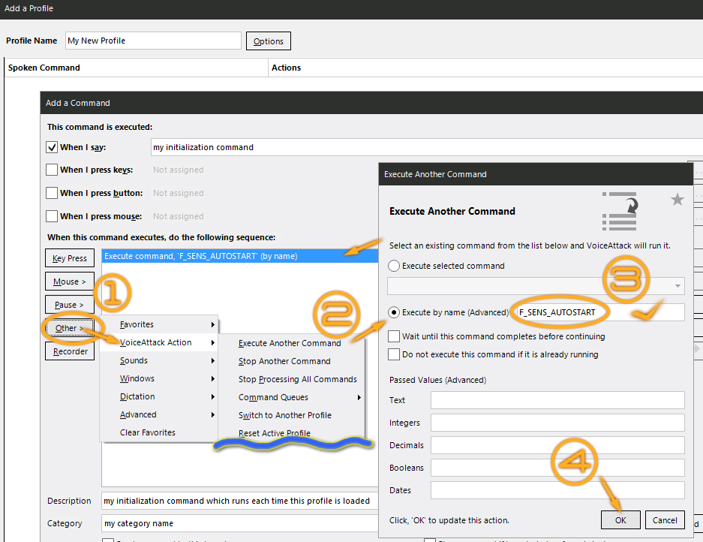703x542 pixels.
Task: Expand the Mouse actions button menu
Action: (x=69, y=282)
